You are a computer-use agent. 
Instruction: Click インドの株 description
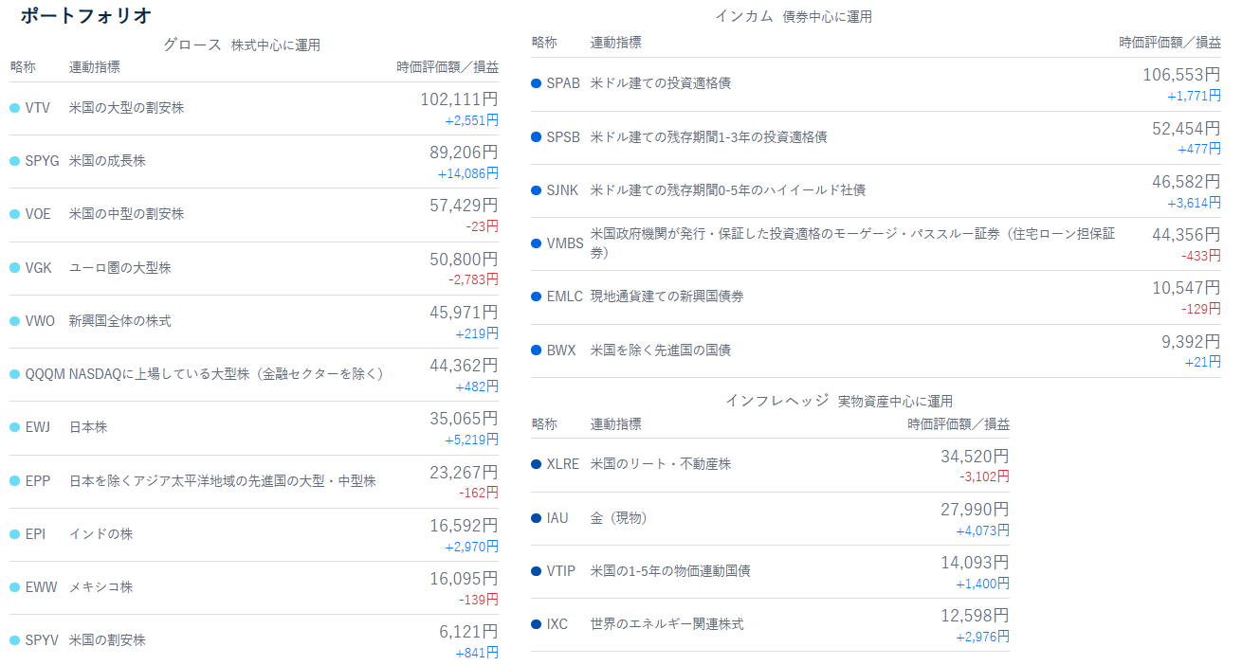(x=100, y=534)
